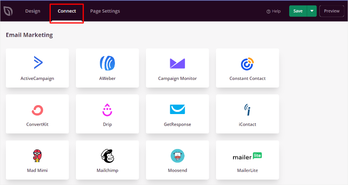Screen dimensions: 348x185
Task: Pick the ConvertKit integration icon
Action: click(x=37, y=110)
